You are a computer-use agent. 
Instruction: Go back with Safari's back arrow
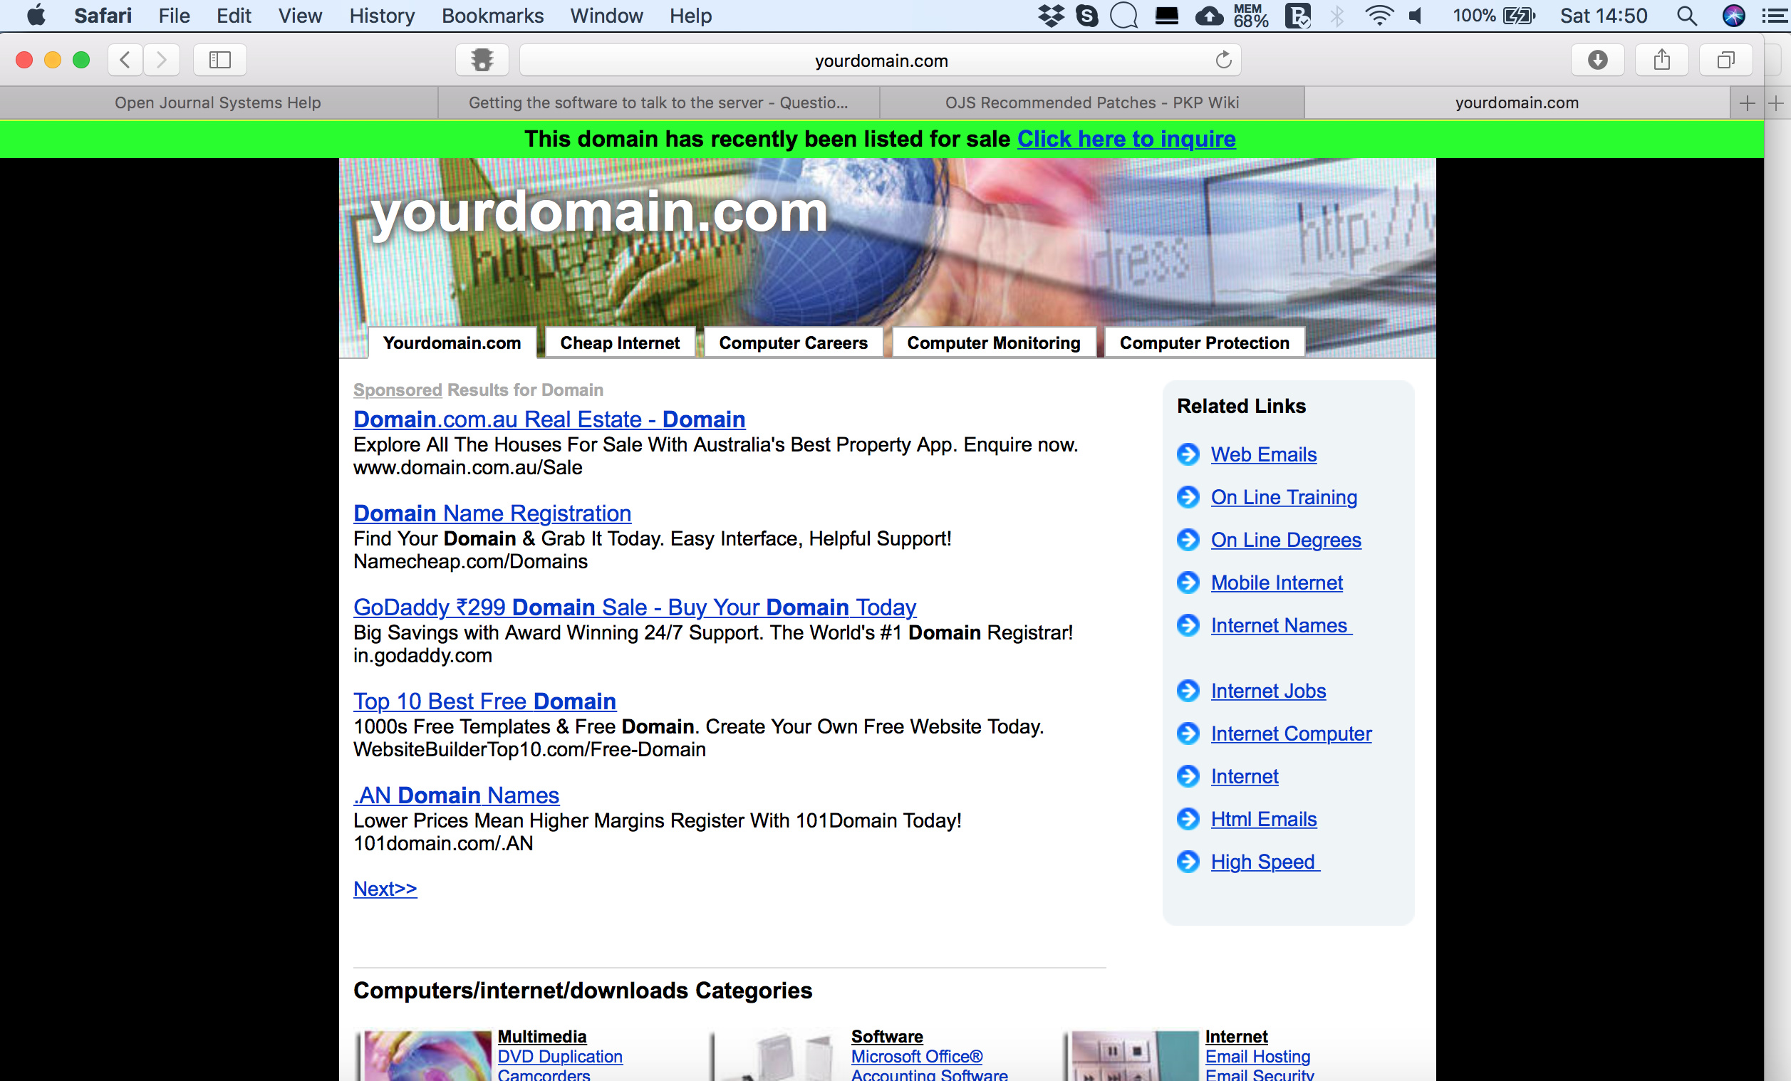125,60
